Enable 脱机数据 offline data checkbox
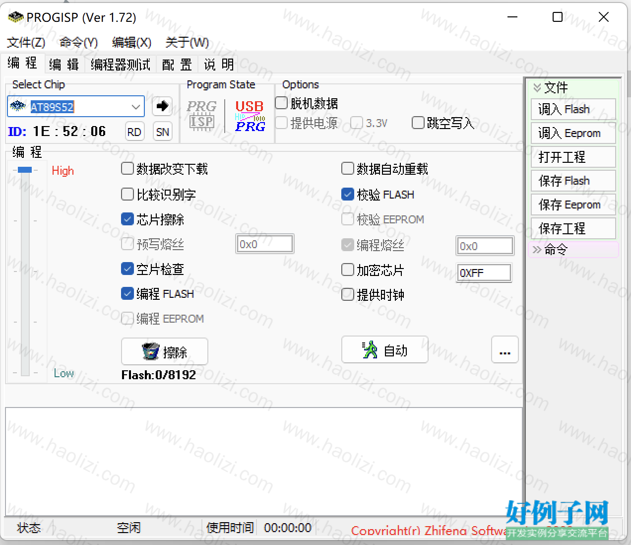 click(x=281, y=103)
